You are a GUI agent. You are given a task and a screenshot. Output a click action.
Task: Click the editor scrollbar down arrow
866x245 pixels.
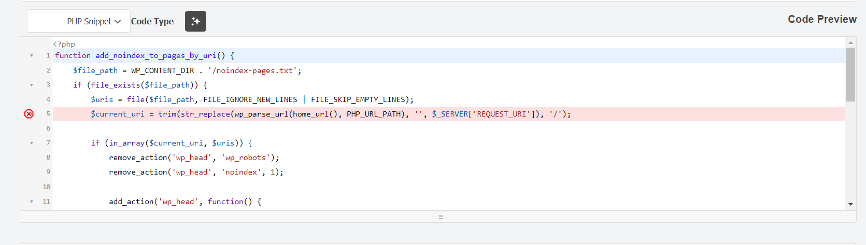click(850, 204)
